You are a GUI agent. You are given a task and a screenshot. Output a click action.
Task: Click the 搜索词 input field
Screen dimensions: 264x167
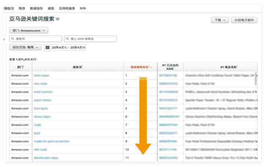point(37,39)
